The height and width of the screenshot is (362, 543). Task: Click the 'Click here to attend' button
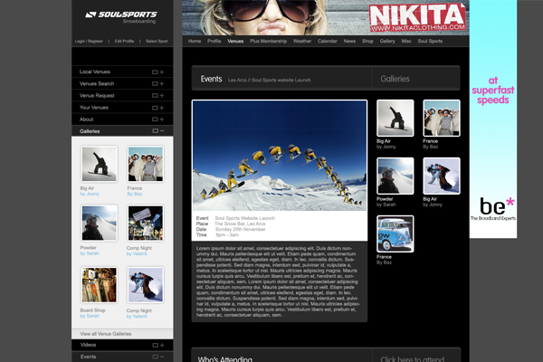tap(412, 359)
